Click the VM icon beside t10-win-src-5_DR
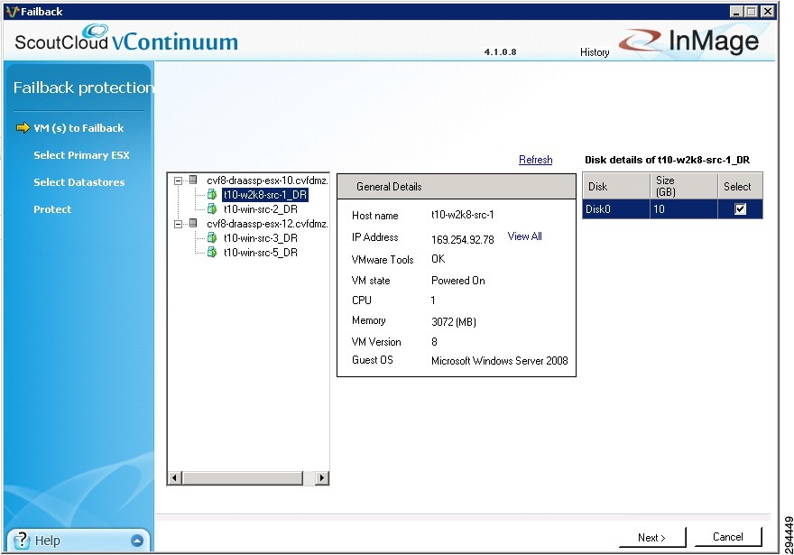Image resolution: width=794 pixels, height=555 pixels. 212,252
